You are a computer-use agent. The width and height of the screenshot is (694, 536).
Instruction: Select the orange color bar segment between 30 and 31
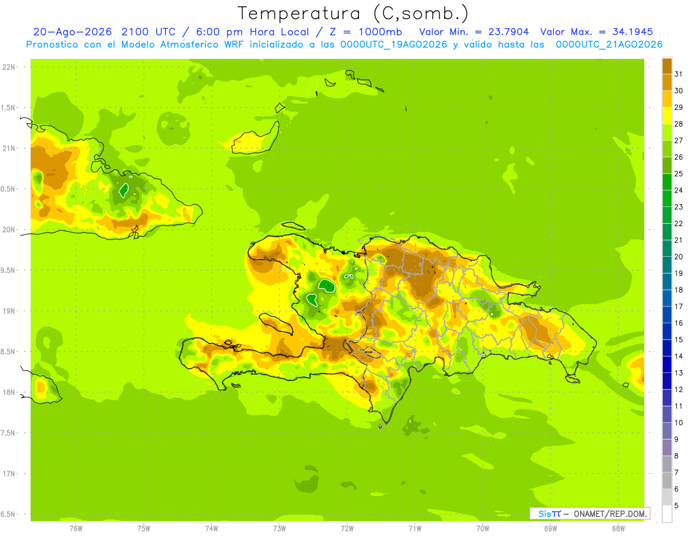pyautogui.click(x=667, y=82)
